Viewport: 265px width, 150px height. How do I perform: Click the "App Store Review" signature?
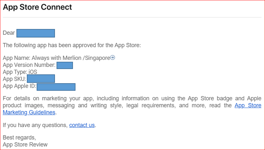[x=25, y=145]
